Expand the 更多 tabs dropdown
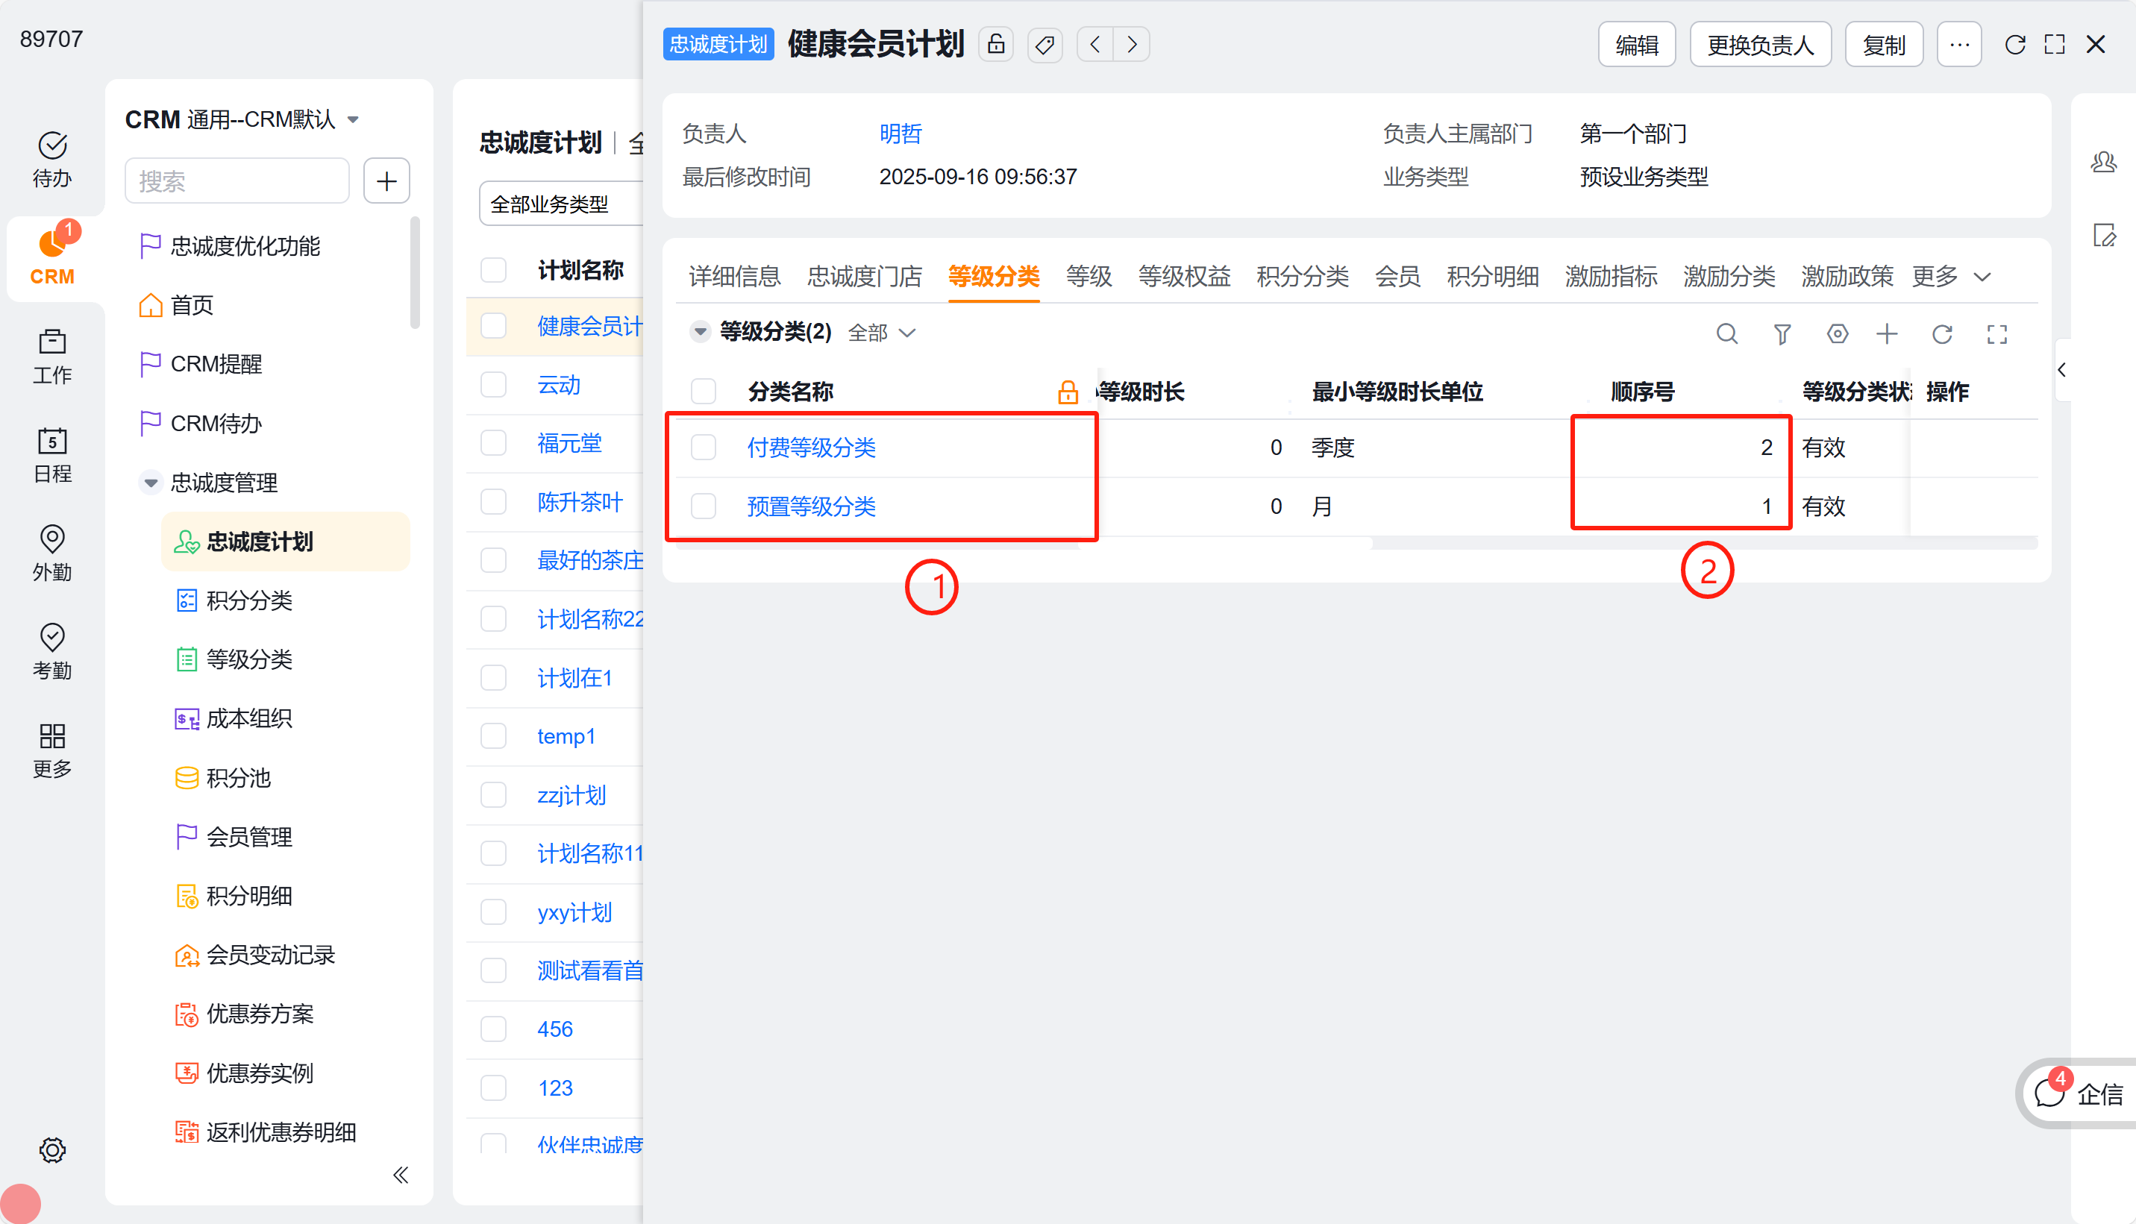Screen dimensions: 2136x1224 (x=1950, y=277)
